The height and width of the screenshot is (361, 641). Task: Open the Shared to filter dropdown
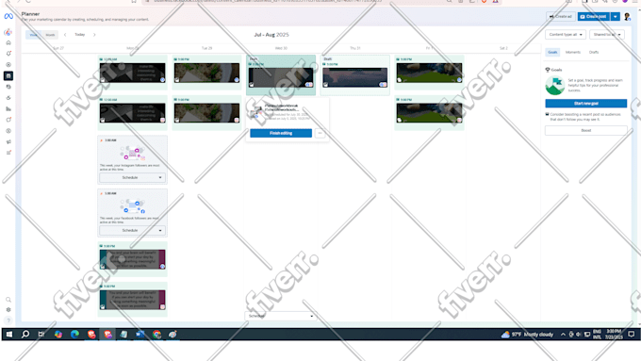[607, 35]
